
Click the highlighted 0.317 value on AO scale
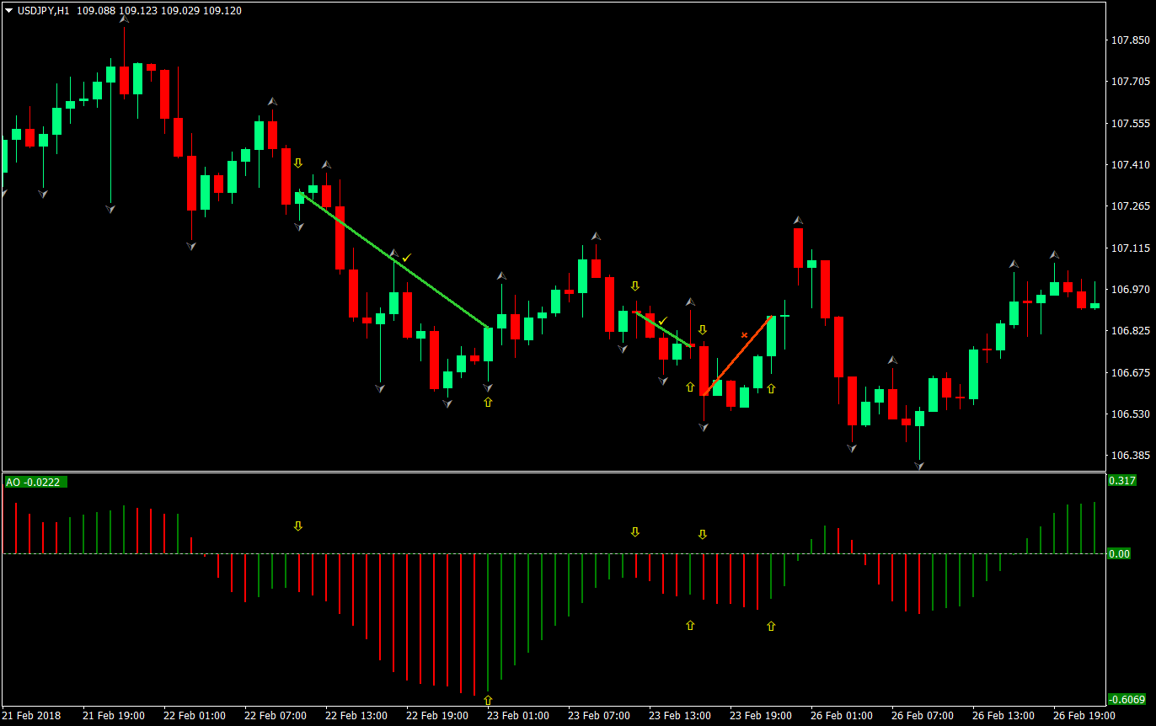tap(1121, 481)
